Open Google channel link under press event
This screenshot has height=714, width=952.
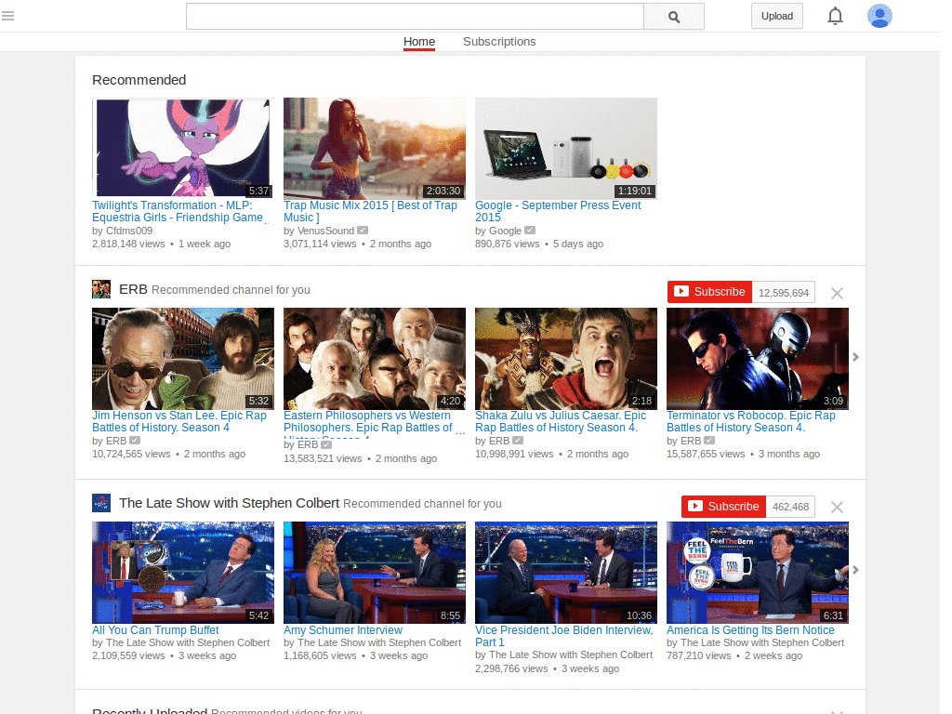505,231
